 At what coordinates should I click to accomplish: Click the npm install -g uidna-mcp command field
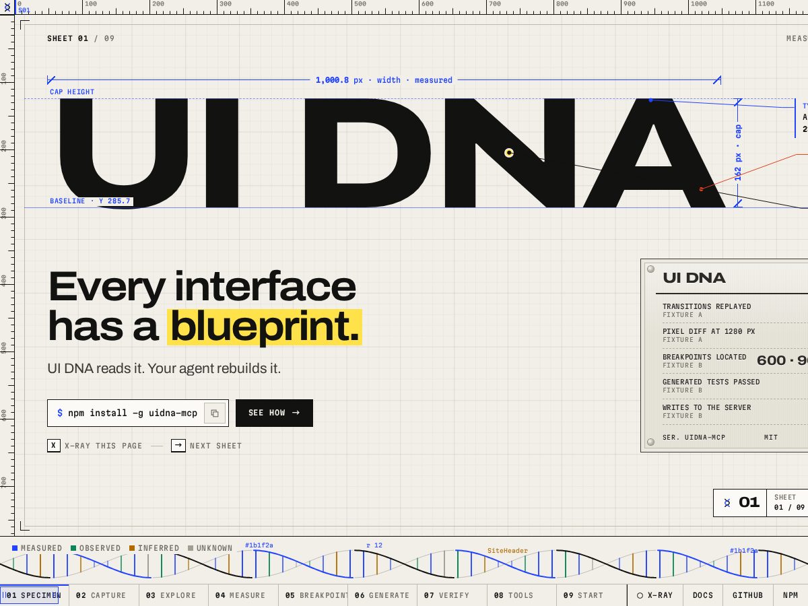point(138,413)
